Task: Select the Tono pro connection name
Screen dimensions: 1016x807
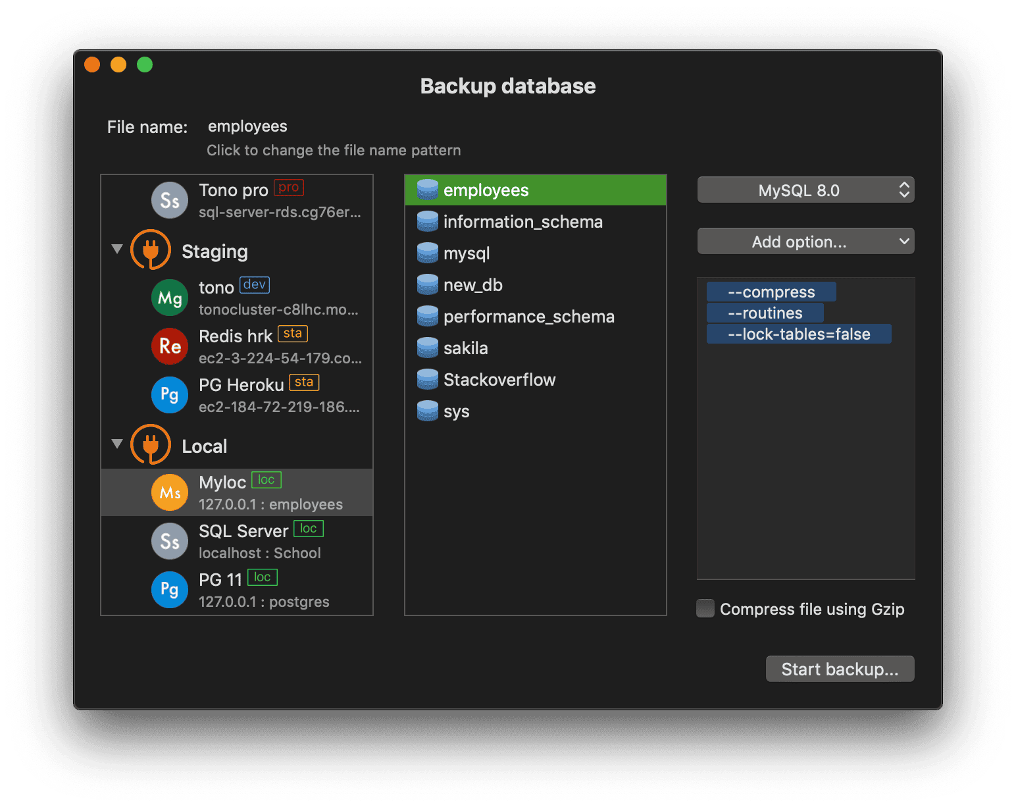Action: (x=234, y=190)
